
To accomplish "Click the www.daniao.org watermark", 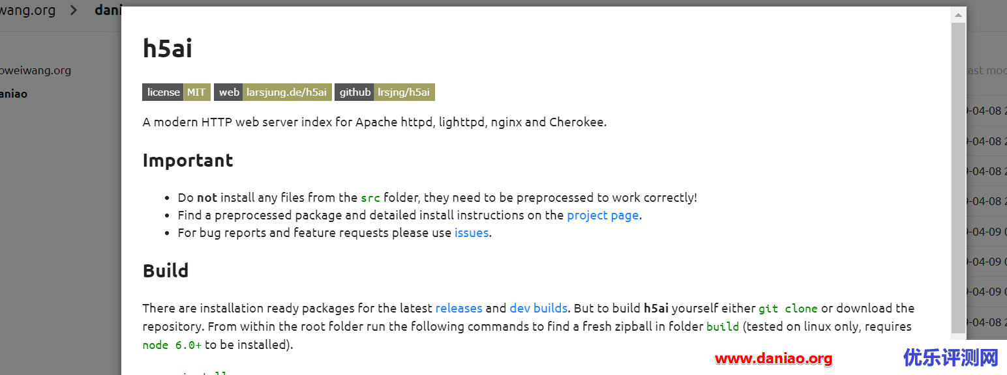I will pyautogui.click(x=774, y=358).
